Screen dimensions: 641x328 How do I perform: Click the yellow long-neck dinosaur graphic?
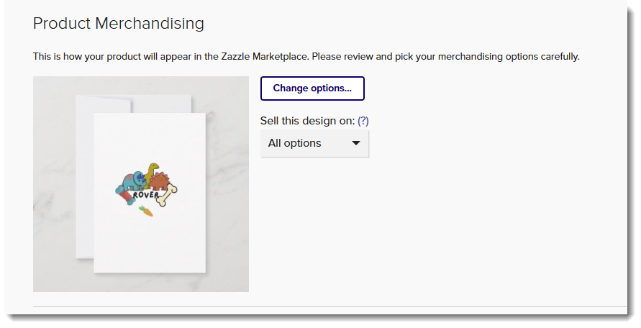coord(152,172)
